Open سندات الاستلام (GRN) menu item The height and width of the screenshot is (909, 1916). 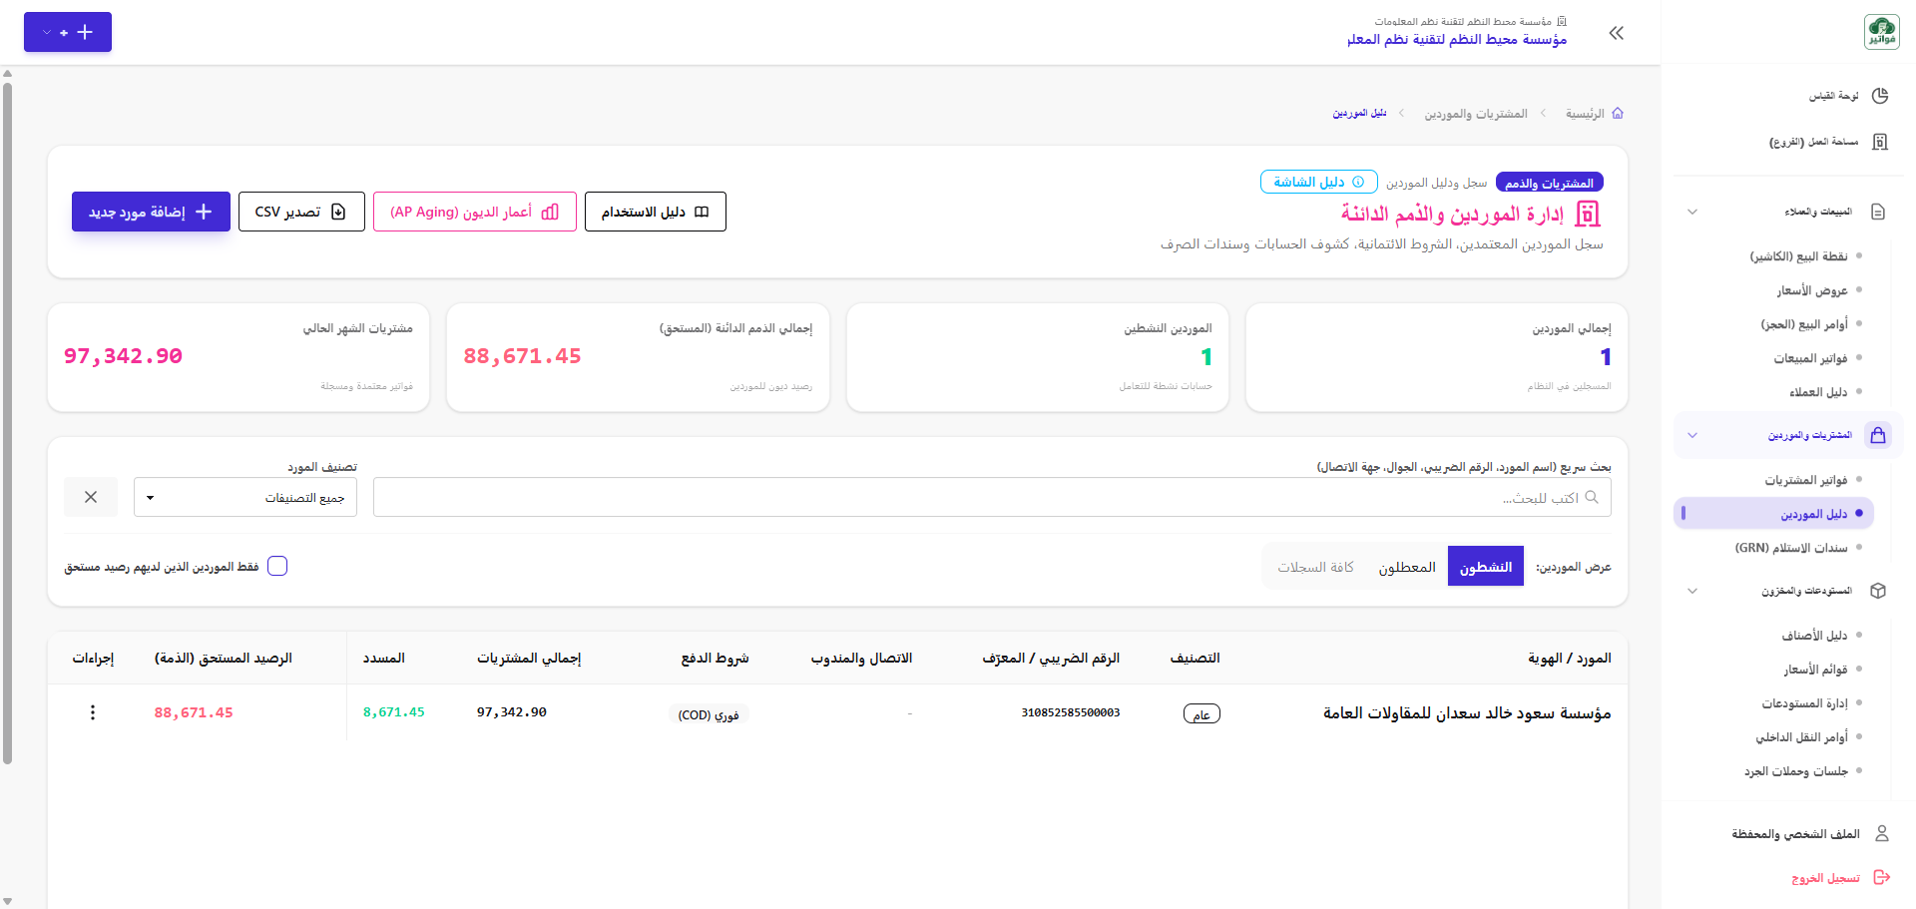pyautogui.click(x=1790, y=548)
